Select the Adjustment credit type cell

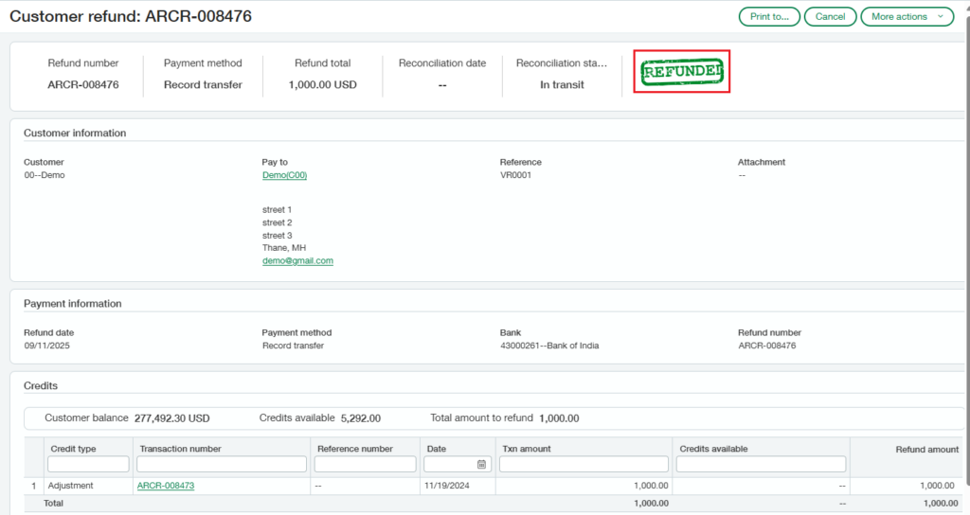[70, 486]
